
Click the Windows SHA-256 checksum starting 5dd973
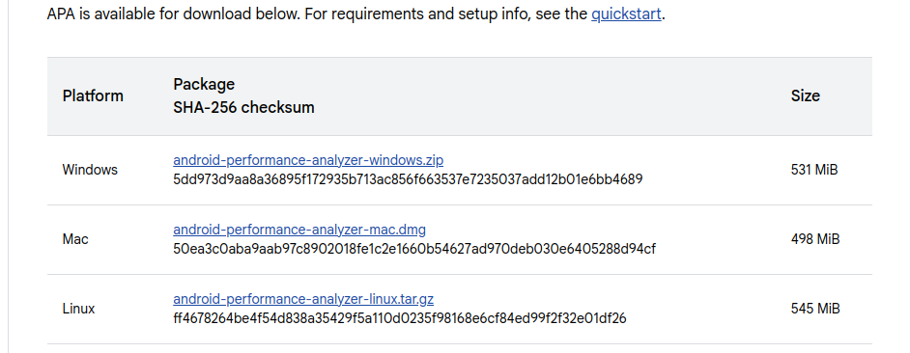[x=408, y=179]
